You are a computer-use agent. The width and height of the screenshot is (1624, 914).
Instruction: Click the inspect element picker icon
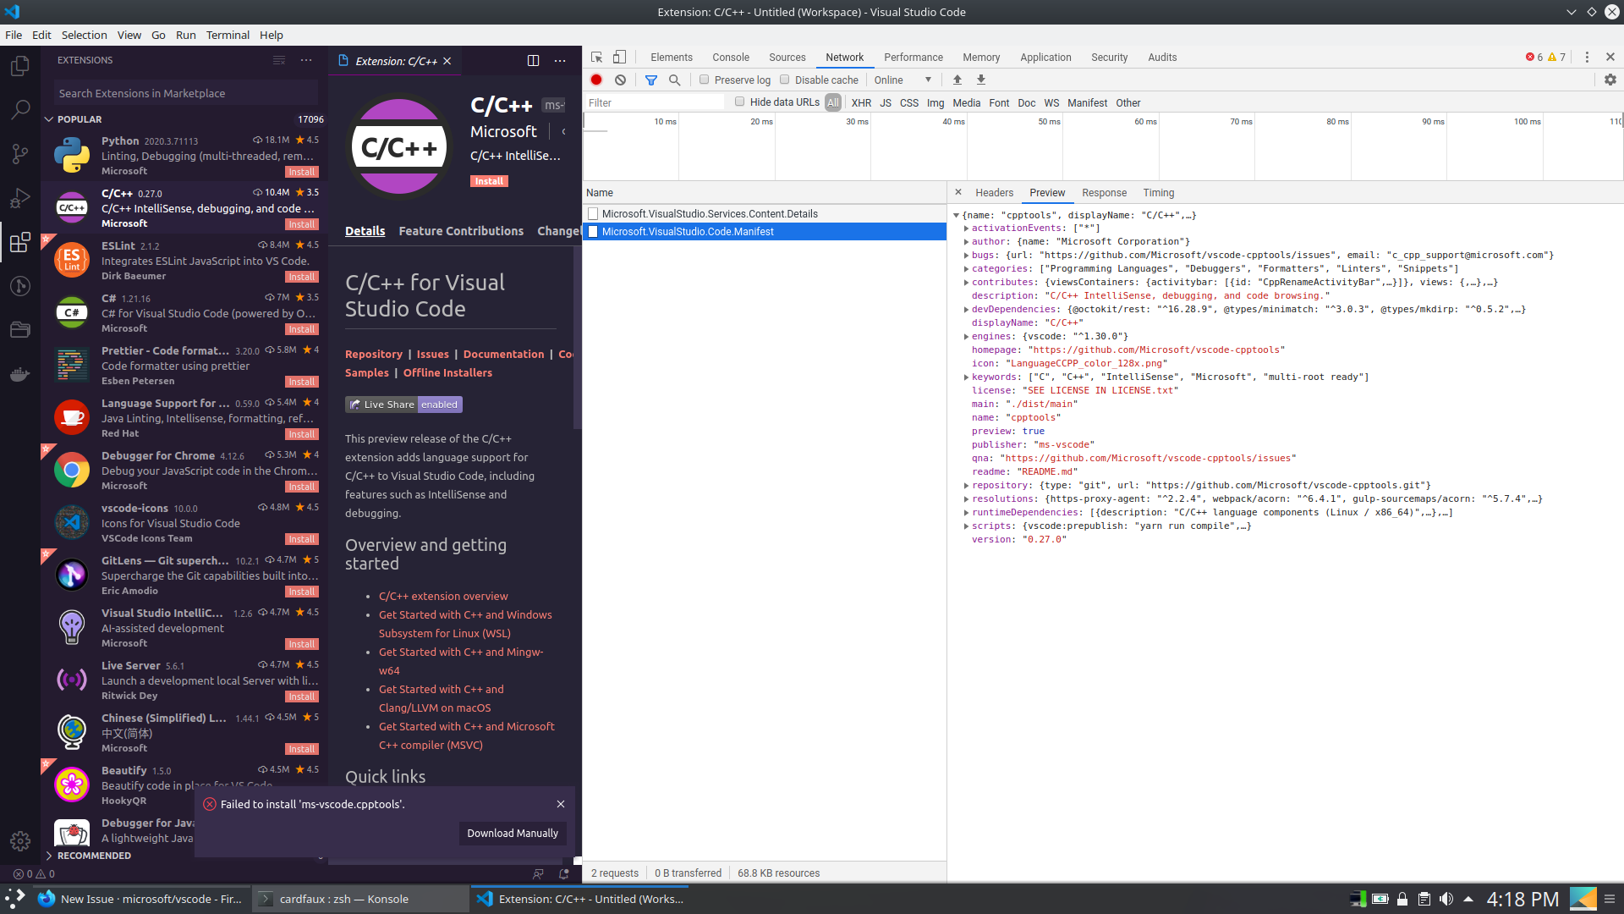tap(597, 58)
